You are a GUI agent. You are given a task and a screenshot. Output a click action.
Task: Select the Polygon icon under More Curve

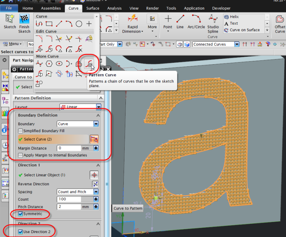click(49, 64)
